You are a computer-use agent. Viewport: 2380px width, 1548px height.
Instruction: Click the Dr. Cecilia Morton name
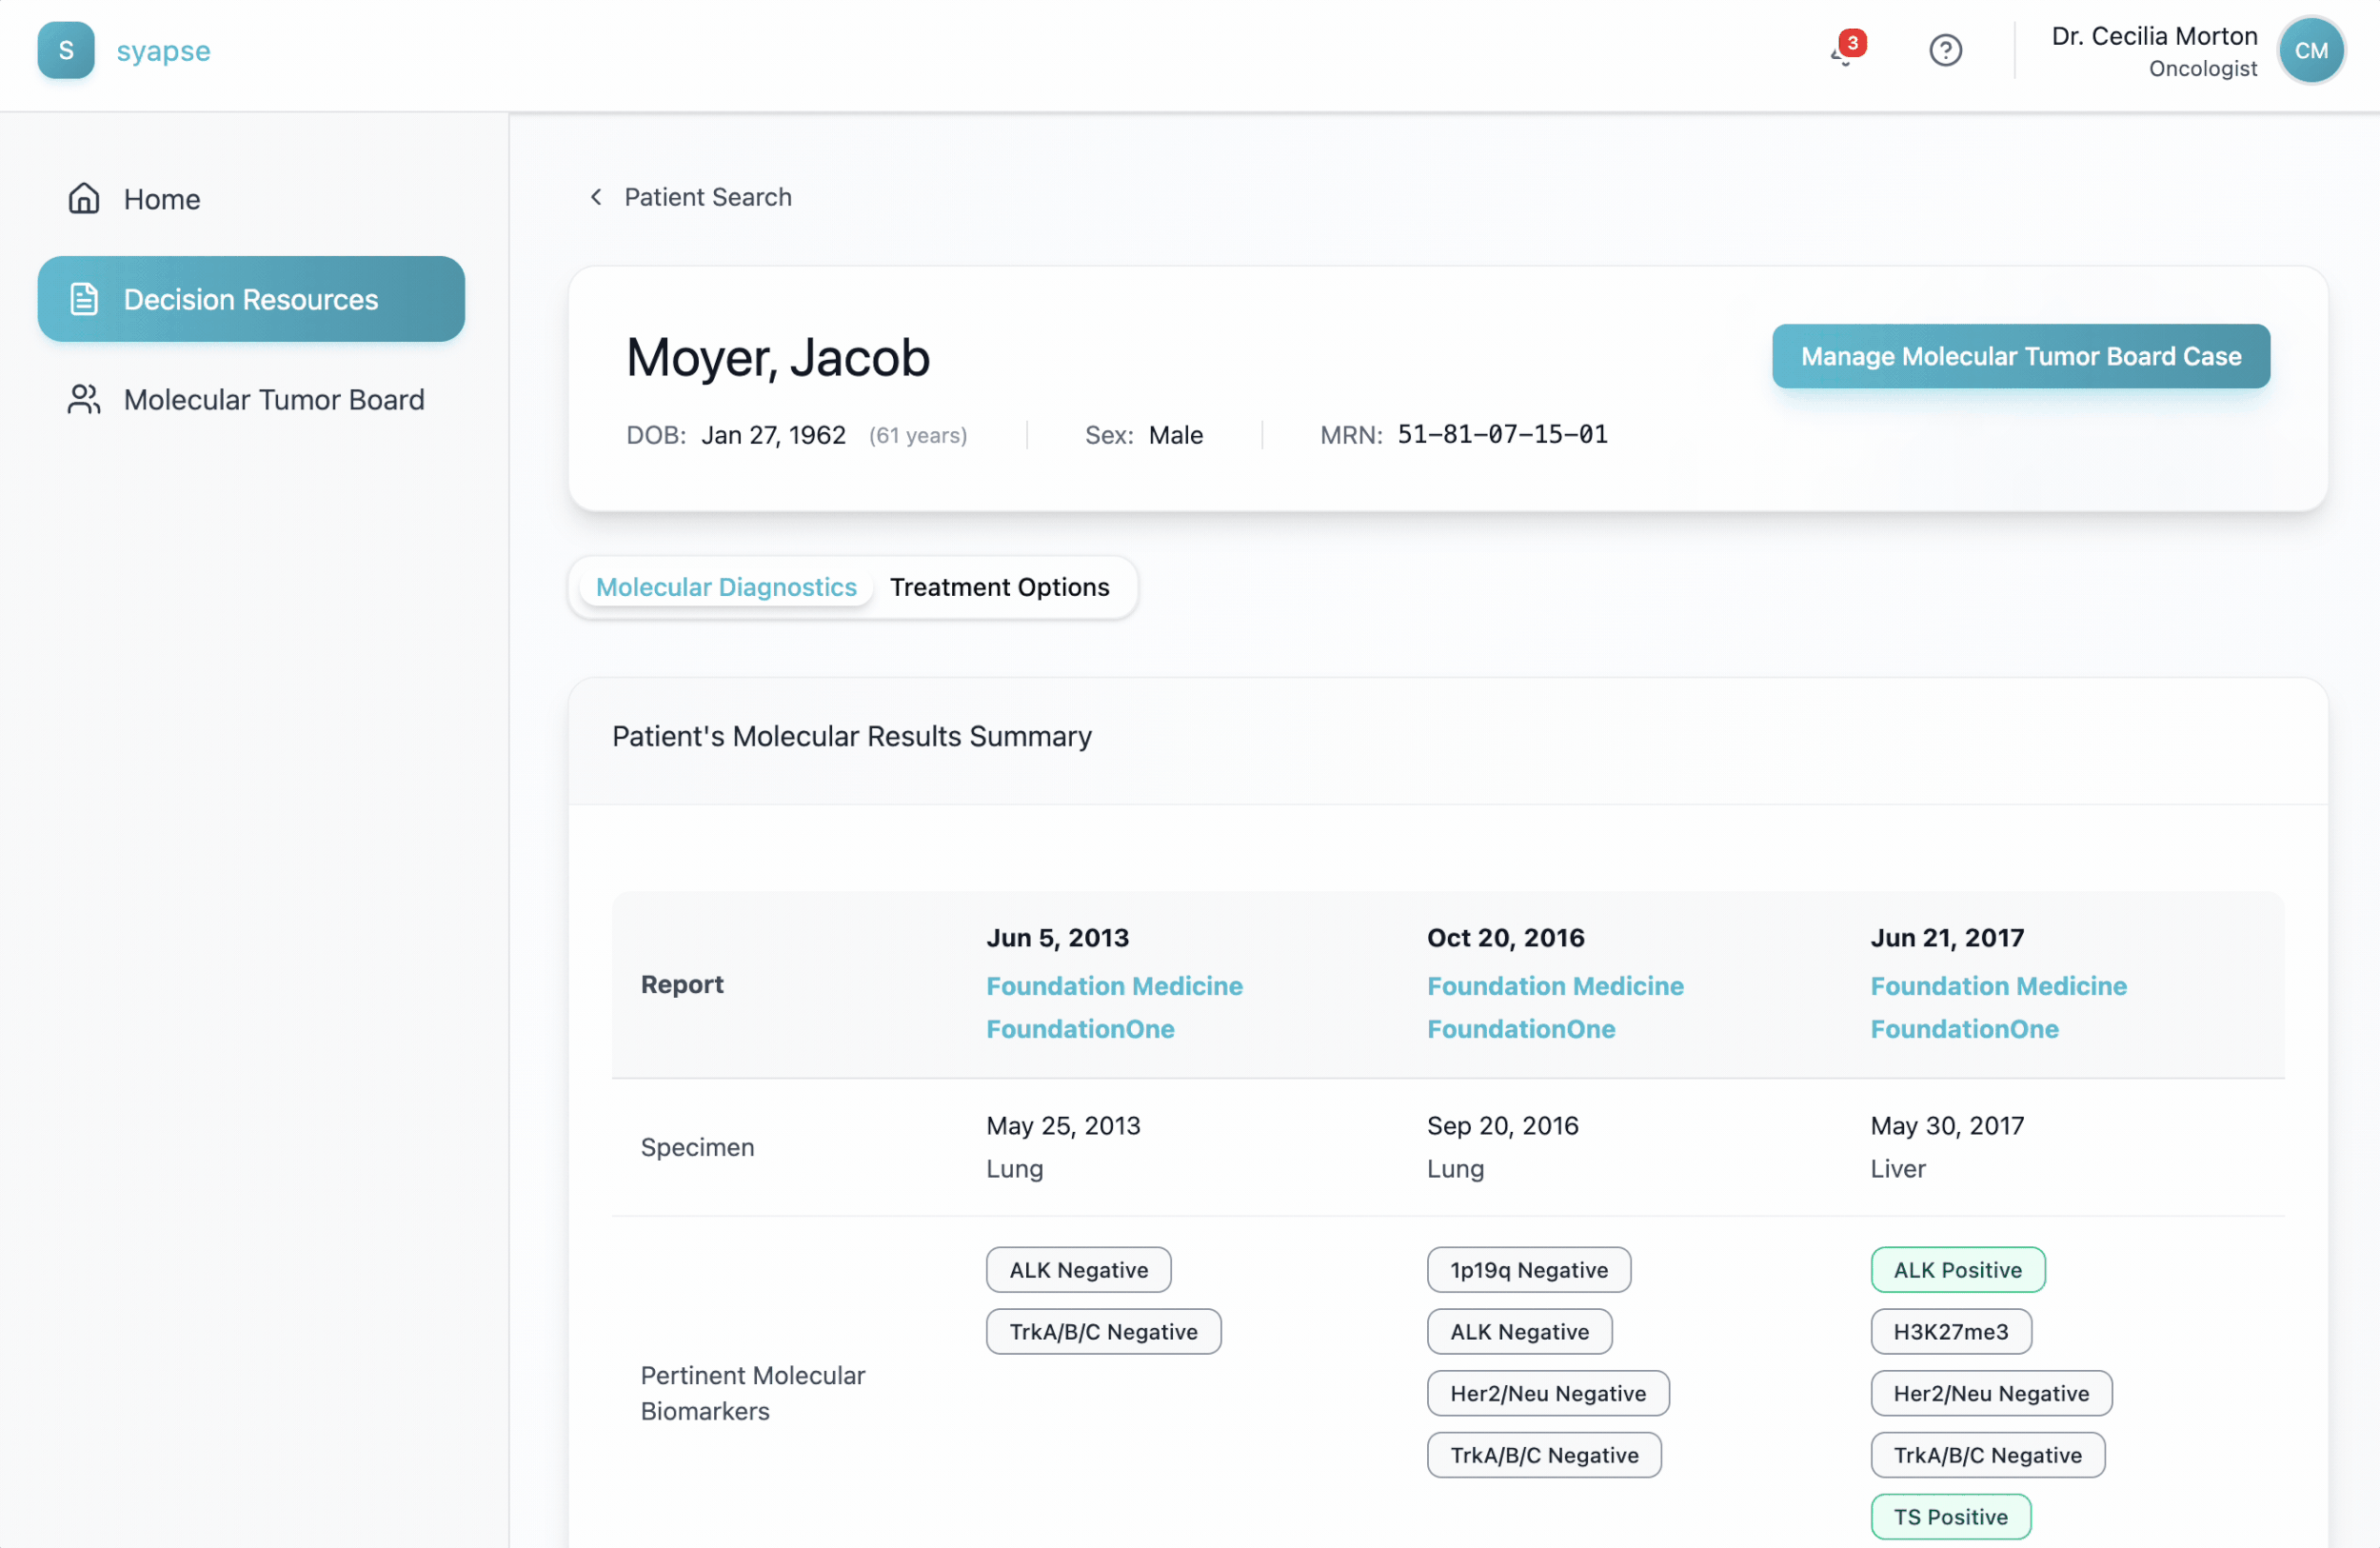(2154, 36)
